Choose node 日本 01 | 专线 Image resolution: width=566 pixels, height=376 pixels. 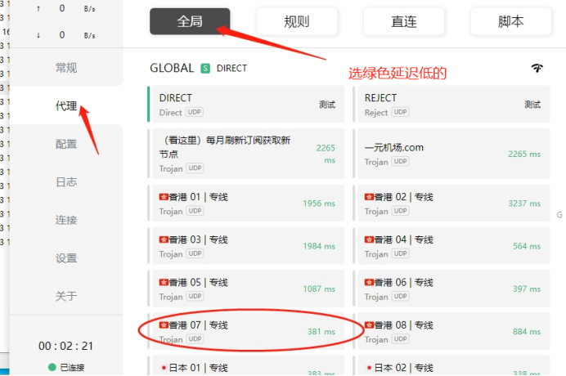point(246,365)
